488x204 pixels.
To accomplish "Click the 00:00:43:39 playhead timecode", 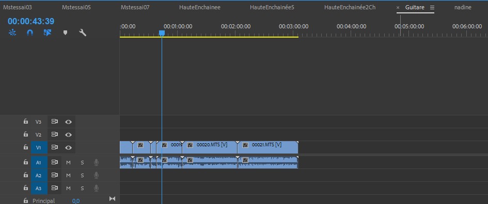I will click(31, 21).
